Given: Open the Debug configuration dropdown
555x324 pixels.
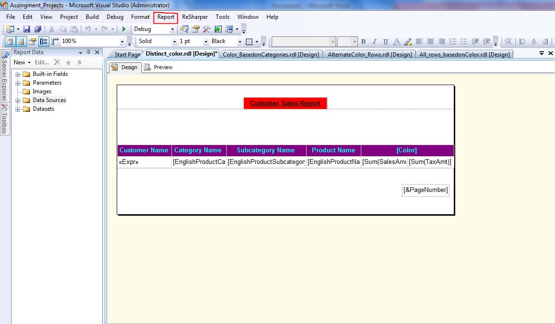Looking at the screenshot, I should point(172,29).
